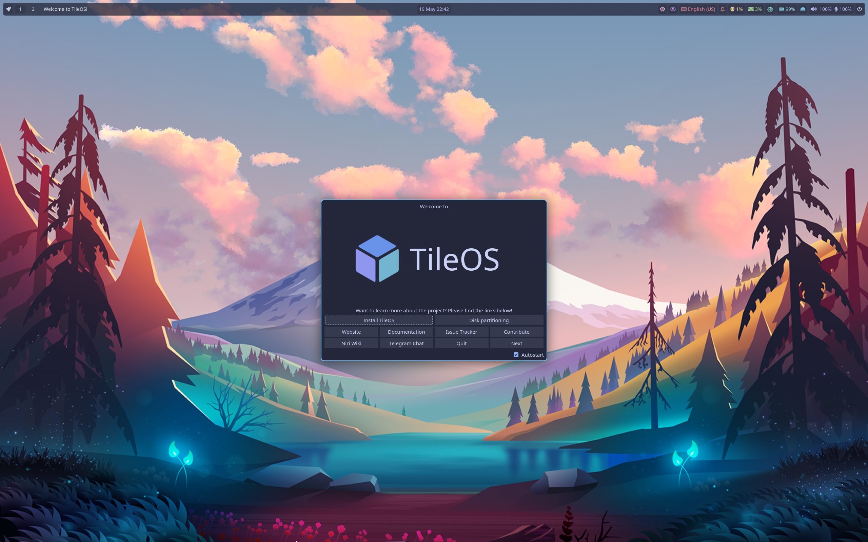
Task: Open the Issue Tracker button
Action: pyautogui.click(x=461, y=332)
